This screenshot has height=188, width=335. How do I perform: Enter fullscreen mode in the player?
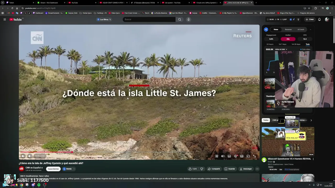(x=254, y=156)
